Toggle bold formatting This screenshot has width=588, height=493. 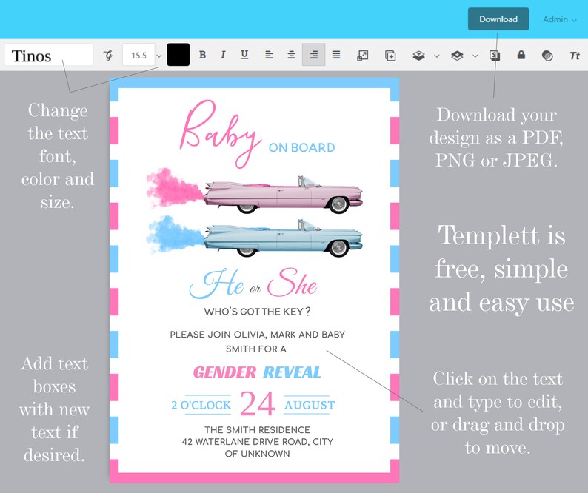(x=202, y=55)
